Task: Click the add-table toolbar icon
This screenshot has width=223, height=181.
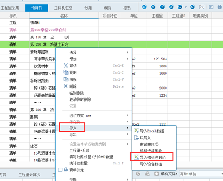Action: click(x=202, y=7)
